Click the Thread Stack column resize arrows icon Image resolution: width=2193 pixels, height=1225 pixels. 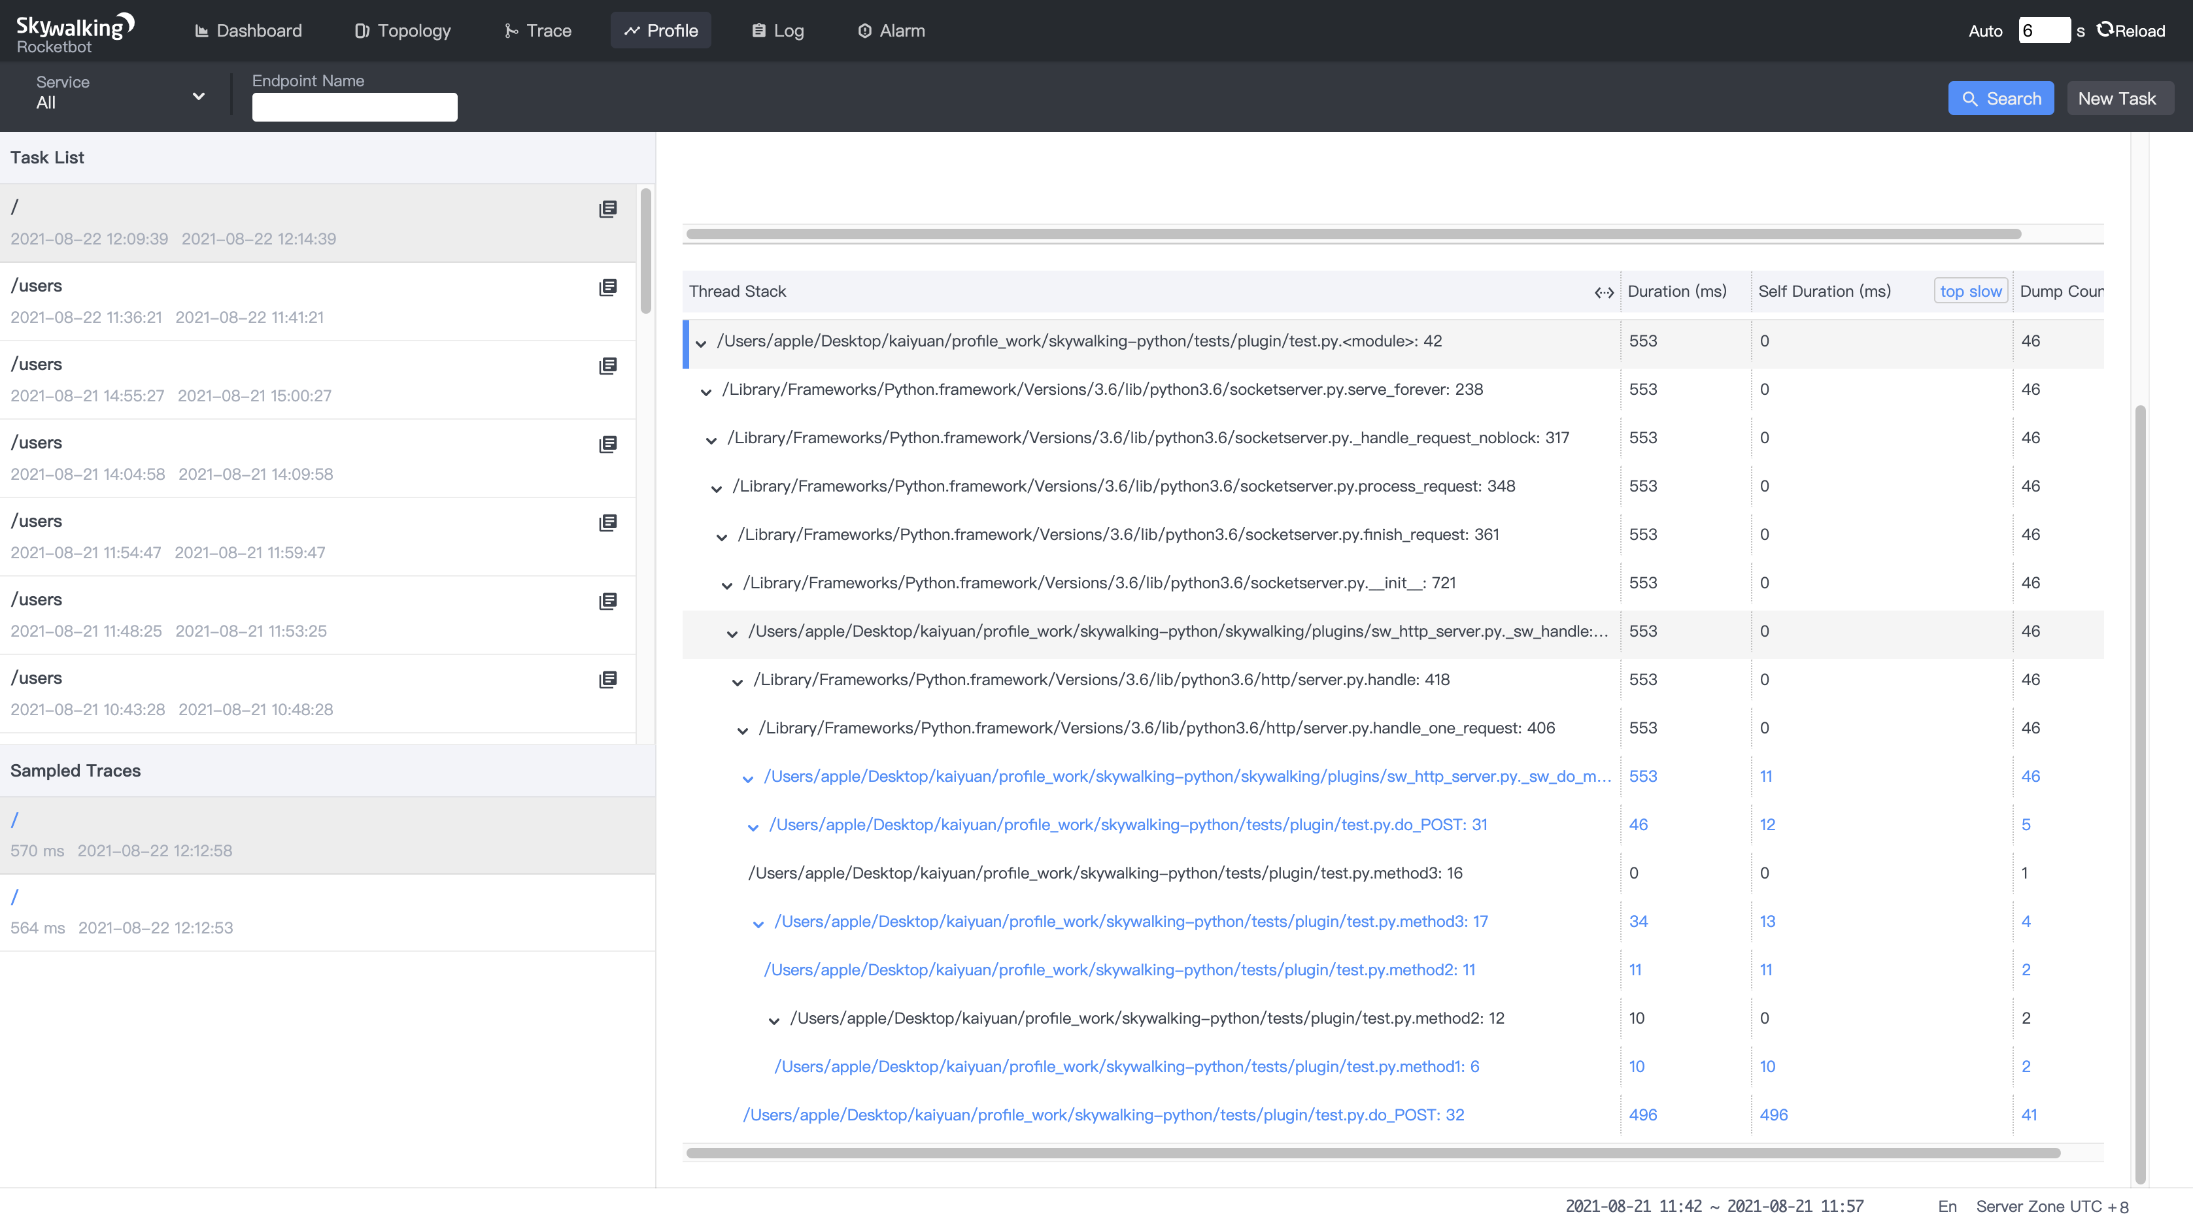click(x=1604, y=292)
